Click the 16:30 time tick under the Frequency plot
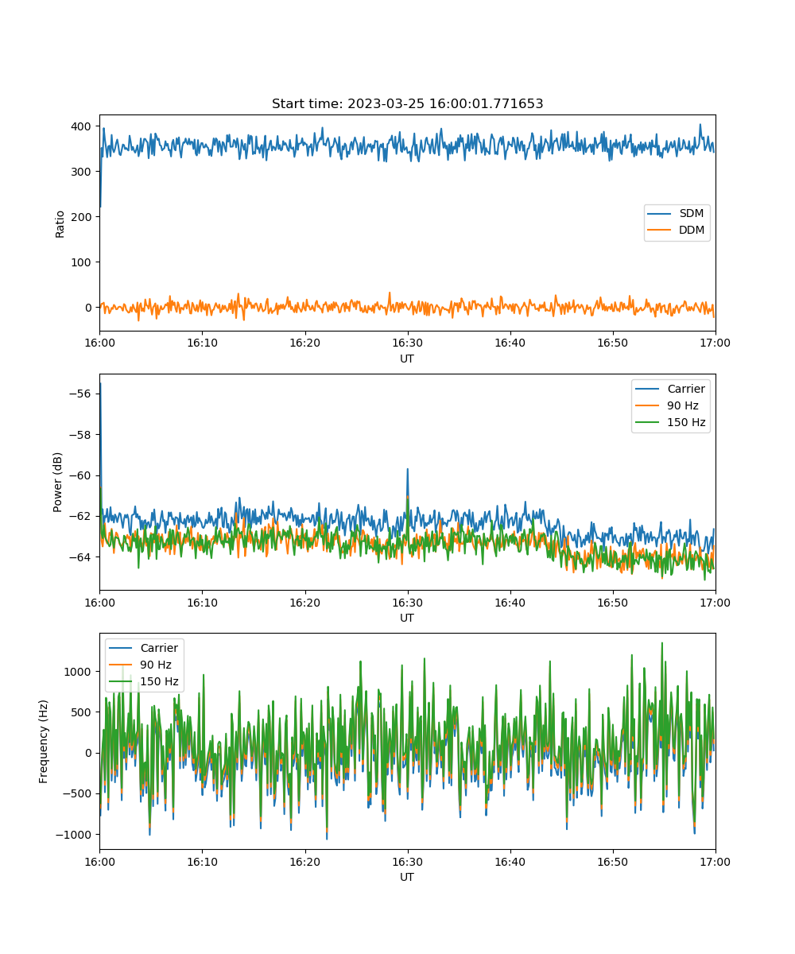This screenshot has width=795, height=954. [408, 861]
